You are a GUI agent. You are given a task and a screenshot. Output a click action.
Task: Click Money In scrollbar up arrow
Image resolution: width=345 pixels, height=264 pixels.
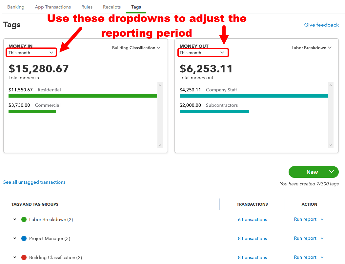coord(160,85)
